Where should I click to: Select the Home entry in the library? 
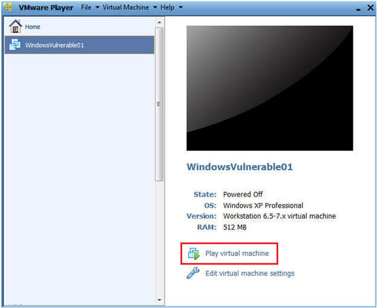pos(80,27)
